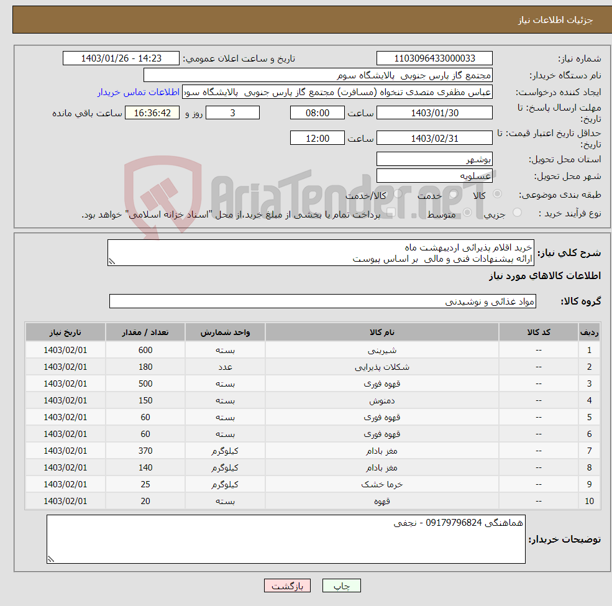Click the quantity 600 cell

click(145, 351)
